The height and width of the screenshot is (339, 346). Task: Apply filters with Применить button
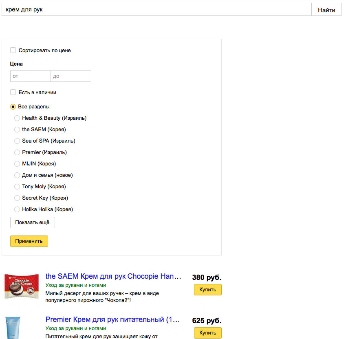(29, 241)
